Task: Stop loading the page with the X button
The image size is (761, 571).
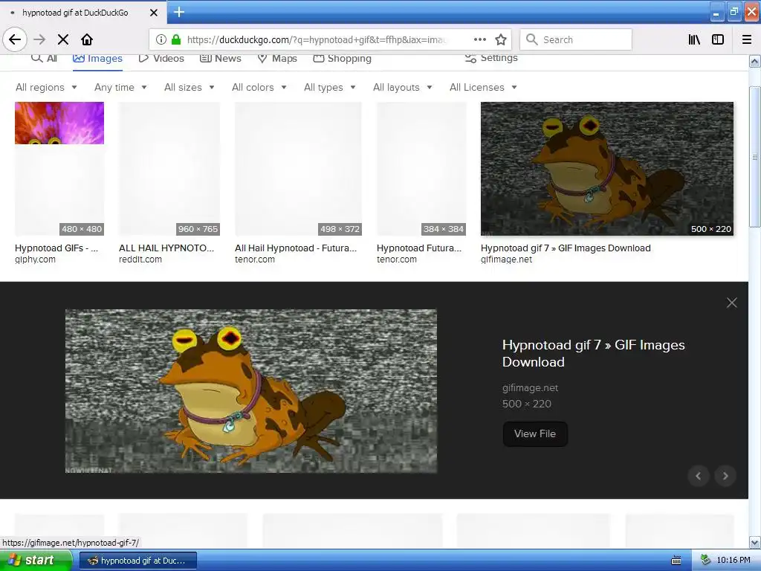Action: (x=63, y=39)
